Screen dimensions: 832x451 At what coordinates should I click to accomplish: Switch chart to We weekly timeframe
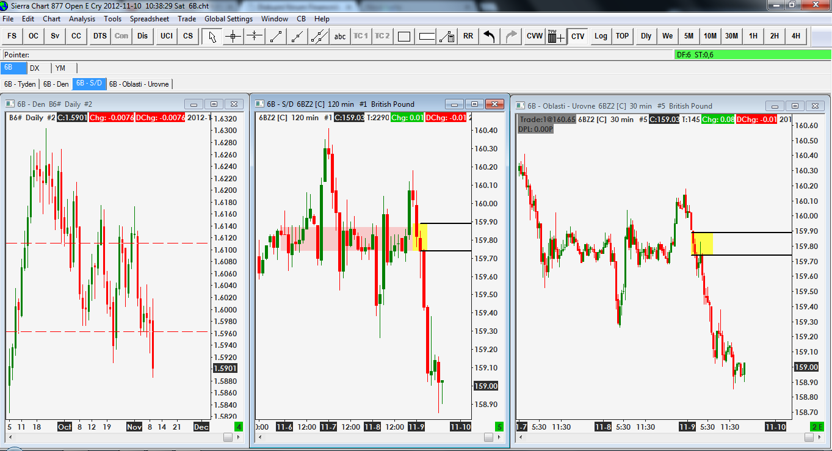coord(668,36)
